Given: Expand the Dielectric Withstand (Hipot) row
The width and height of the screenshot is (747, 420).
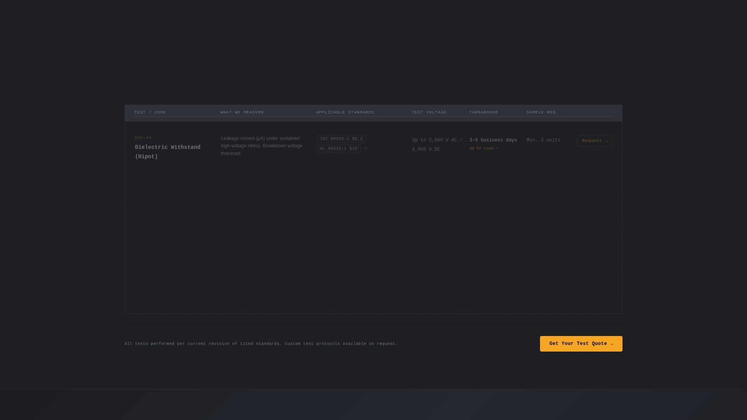Looking at the screenshot, I should point(168,152).
